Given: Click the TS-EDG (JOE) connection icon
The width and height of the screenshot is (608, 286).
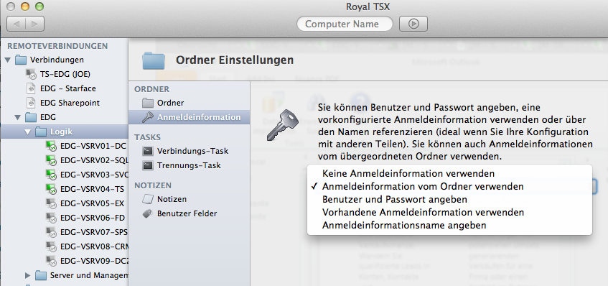Looking at the screenshot, I should [x=31, y=74].
